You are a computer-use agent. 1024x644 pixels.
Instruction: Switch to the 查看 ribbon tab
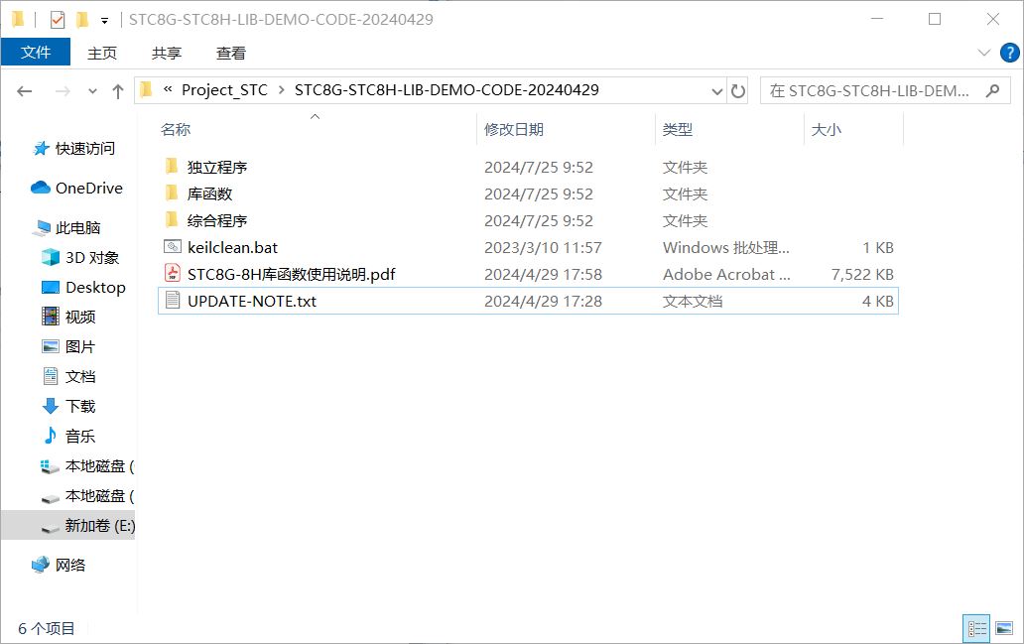(x=231, y=53)
